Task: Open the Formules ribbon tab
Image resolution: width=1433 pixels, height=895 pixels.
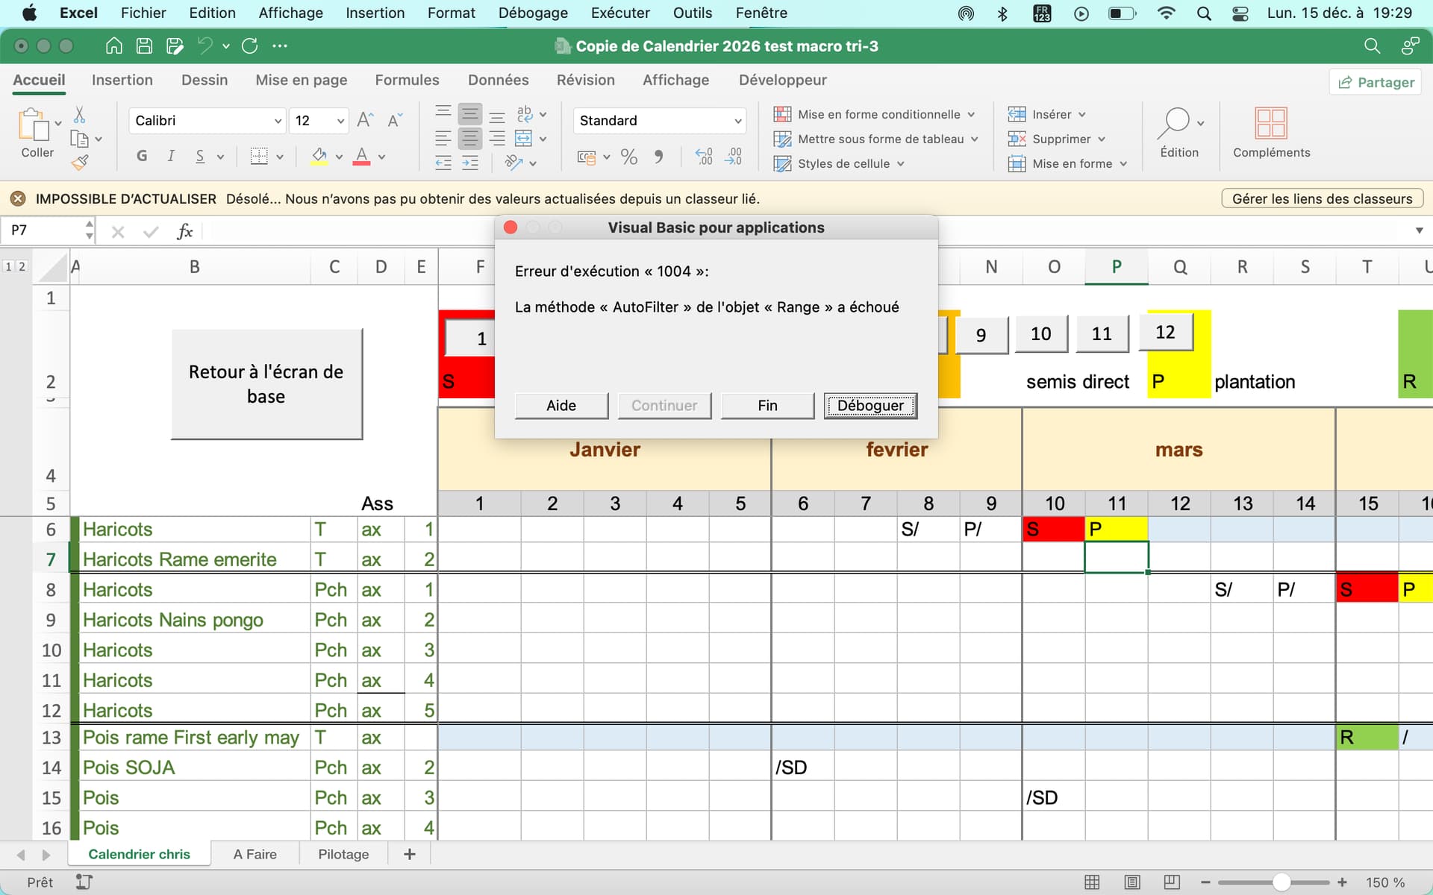Action: (x=407, y=80)
